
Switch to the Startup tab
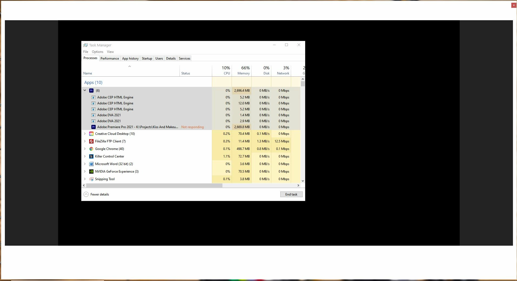click(x=147, y=59)
